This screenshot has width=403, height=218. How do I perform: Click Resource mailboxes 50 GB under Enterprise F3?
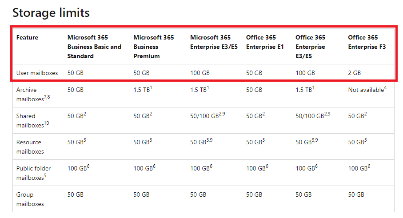tap(358, 142)
